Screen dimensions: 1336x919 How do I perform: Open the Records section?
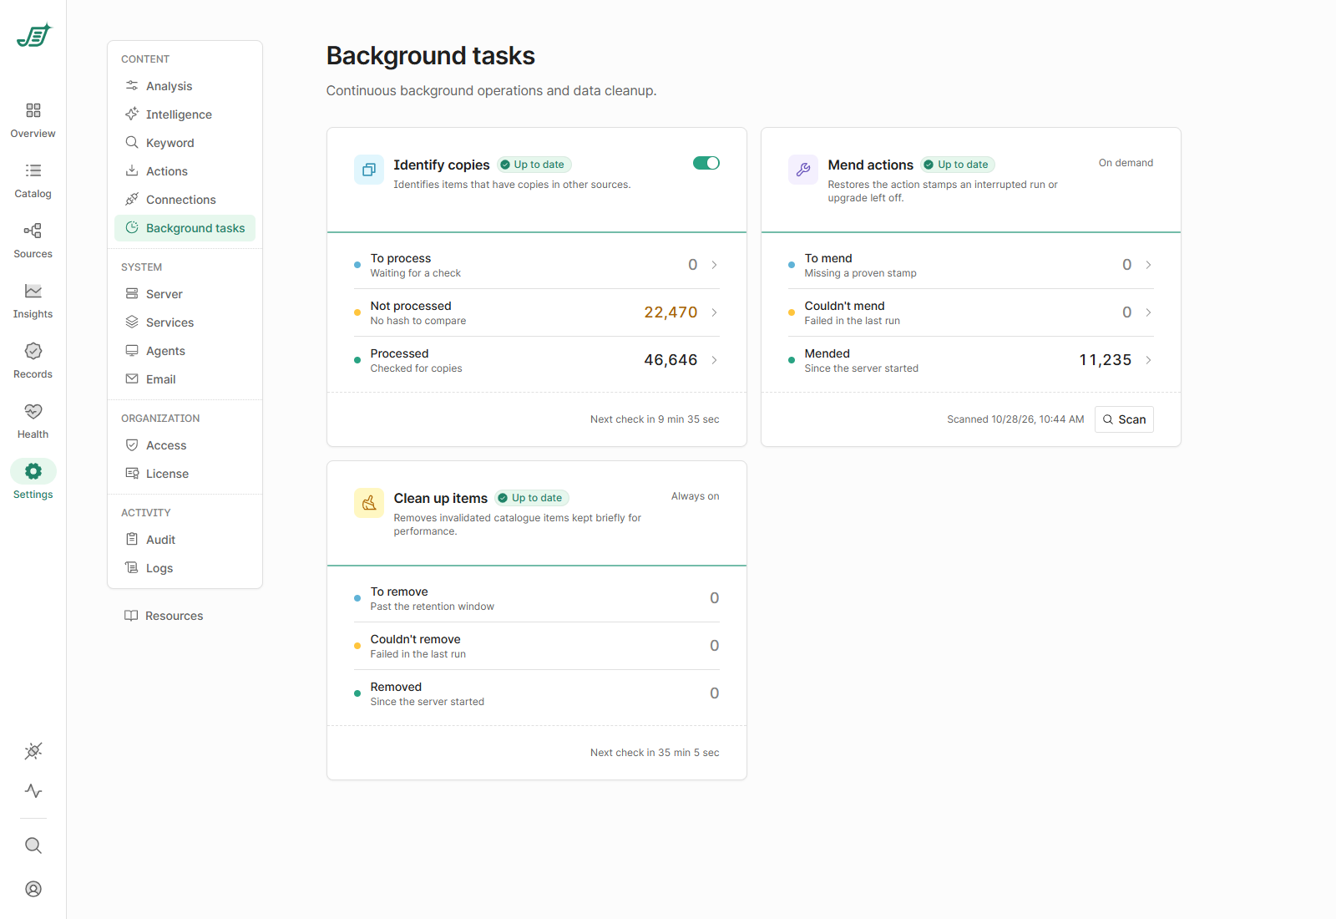coord(33,361)
